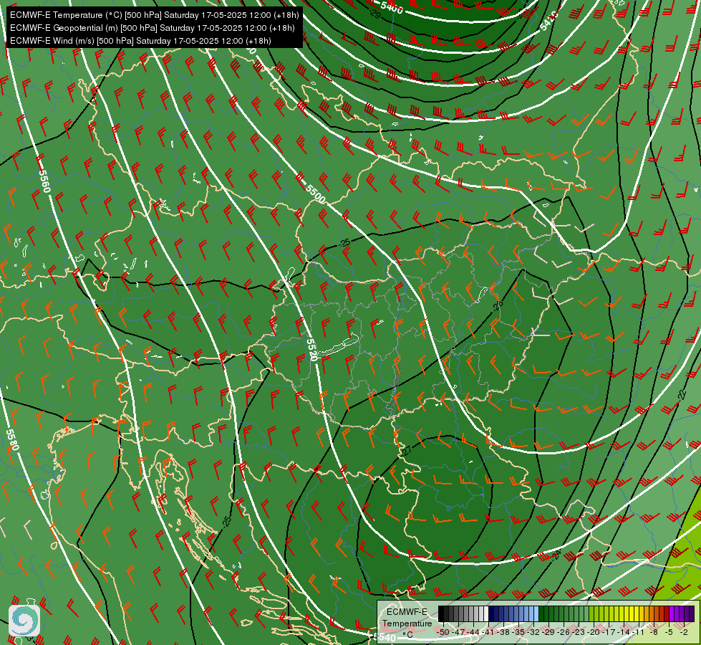Select the ECMWF-E Wind header line
This screenshot has height=645, width=701.
click(x=140, y=41)
